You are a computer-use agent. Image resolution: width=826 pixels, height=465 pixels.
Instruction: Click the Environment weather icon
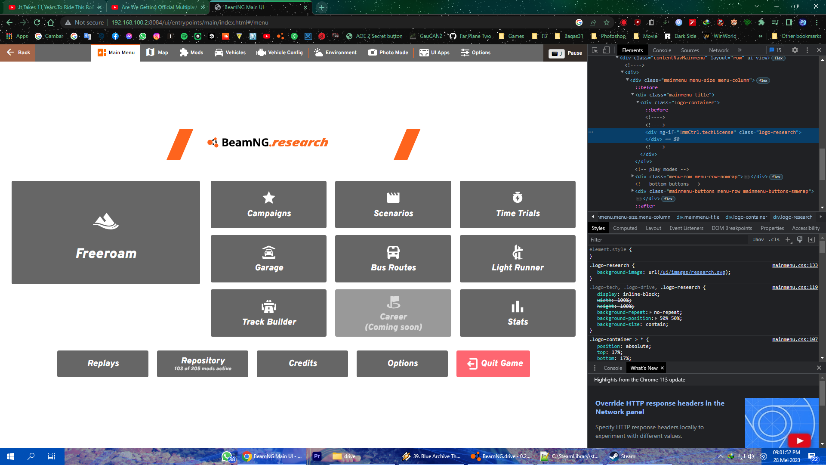click(318, 53)
